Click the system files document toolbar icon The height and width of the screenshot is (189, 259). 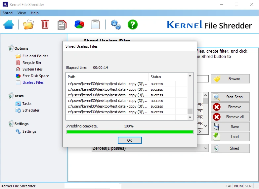click(62, 25)
